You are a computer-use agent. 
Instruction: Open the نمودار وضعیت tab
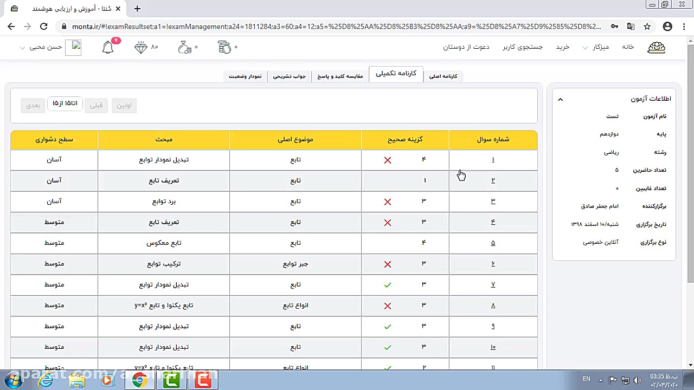245,76
